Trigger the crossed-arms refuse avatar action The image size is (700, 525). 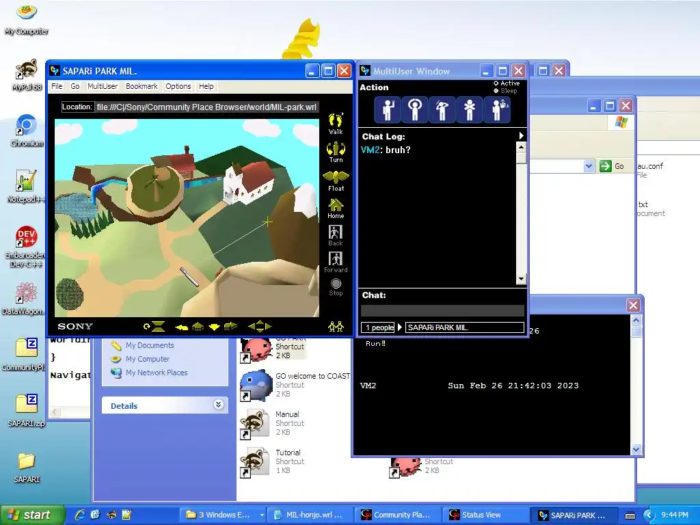(469, 109)
